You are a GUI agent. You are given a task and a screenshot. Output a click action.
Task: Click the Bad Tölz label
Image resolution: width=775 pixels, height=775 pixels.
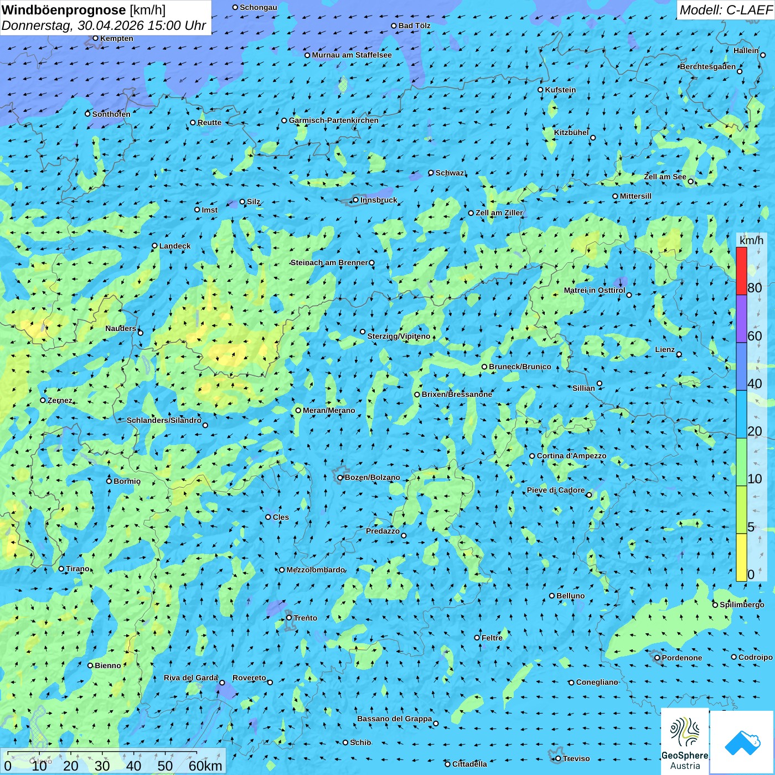(x=414, y=25)
